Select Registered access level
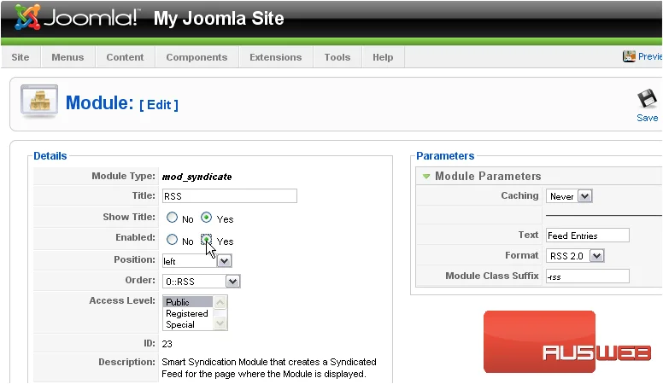 pos(188,313)
